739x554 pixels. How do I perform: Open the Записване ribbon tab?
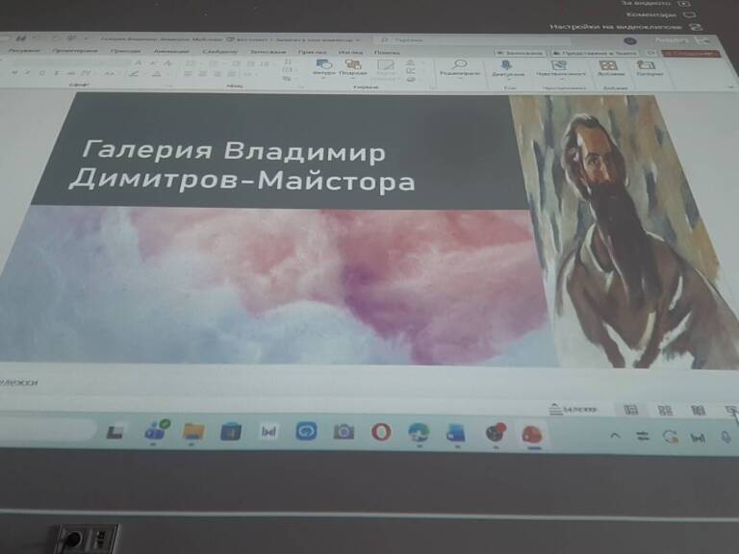268,51
